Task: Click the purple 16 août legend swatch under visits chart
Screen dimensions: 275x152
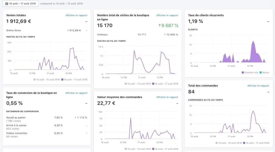Action: coord(153,84)
